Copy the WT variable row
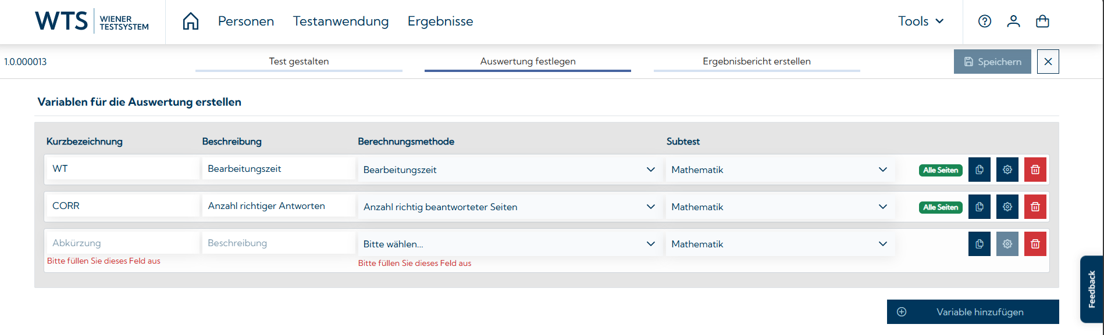 [979, 170]
